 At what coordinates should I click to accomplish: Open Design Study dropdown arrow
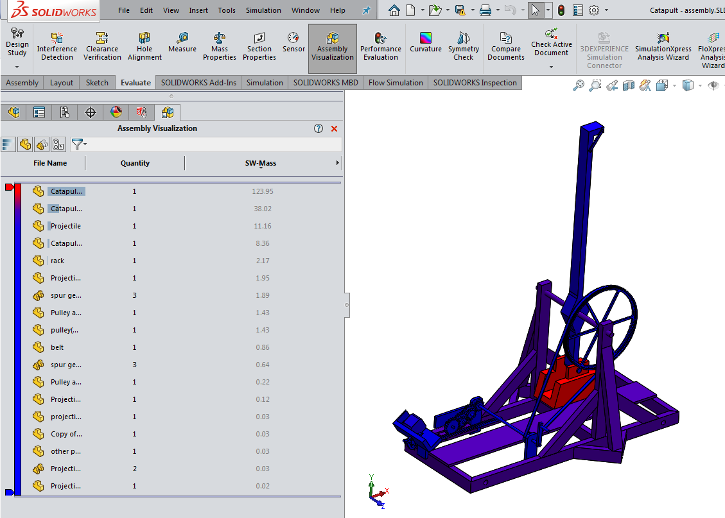click(17, 67)
